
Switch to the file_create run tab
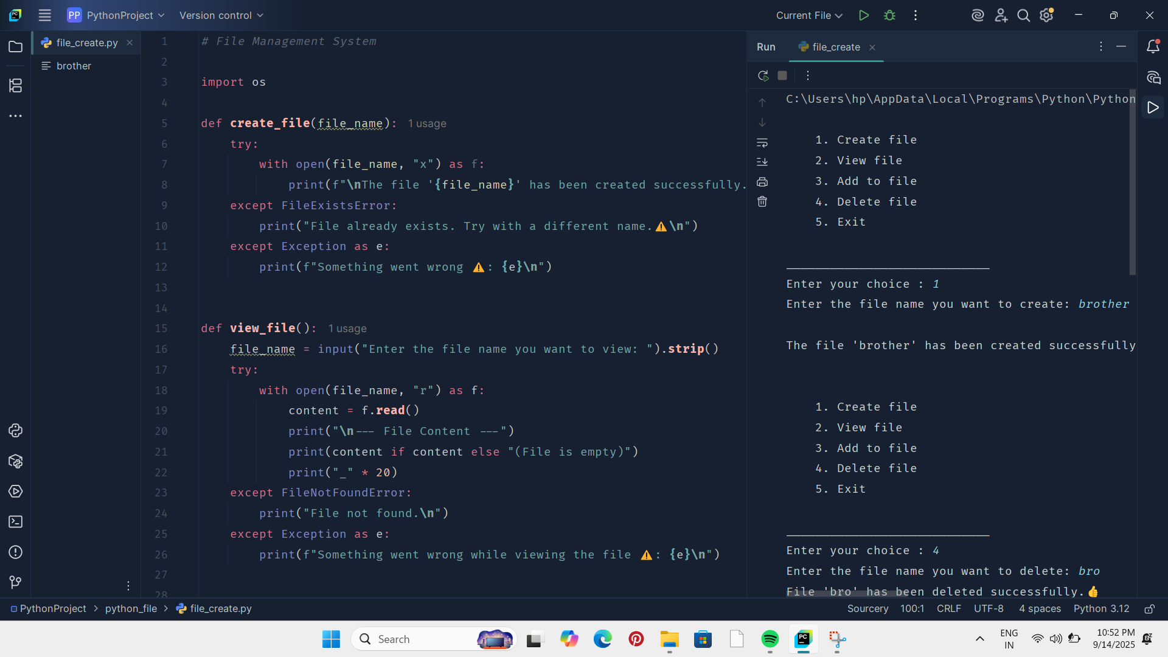click(x=836, y=47)
